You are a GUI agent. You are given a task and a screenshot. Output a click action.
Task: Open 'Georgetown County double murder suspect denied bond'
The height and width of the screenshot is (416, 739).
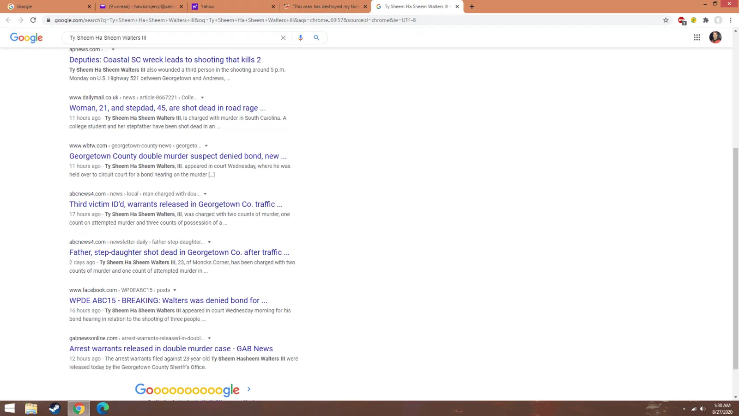pos(178,156)
